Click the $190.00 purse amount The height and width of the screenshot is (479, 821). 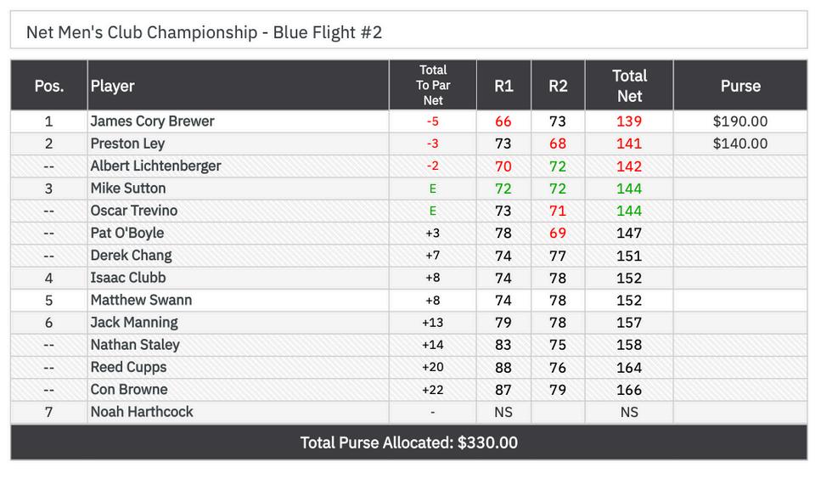click(739, 121)
